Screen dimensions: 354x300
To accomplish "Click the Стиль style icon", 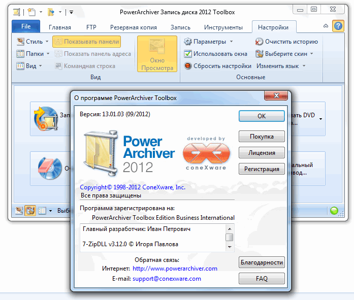I will [20, 42].
